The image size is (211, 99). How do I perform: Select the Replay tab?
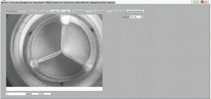coord(49,2)
